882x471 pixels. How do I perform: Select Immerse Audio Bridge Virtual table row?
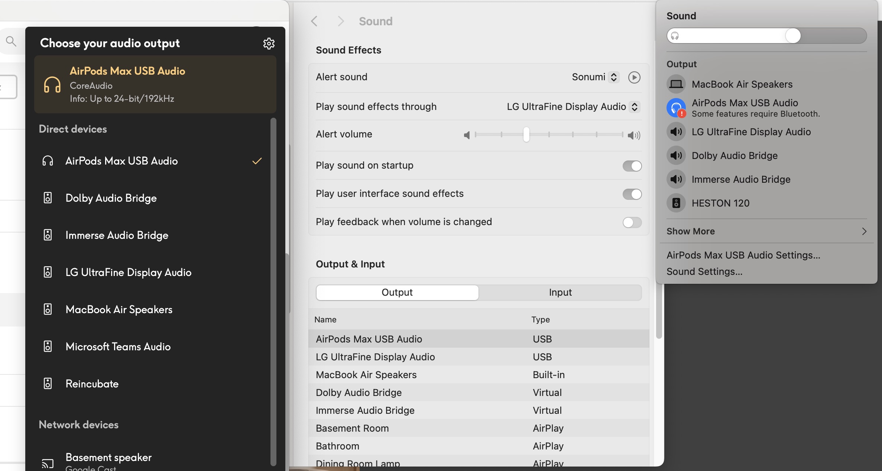coord(479,410)
